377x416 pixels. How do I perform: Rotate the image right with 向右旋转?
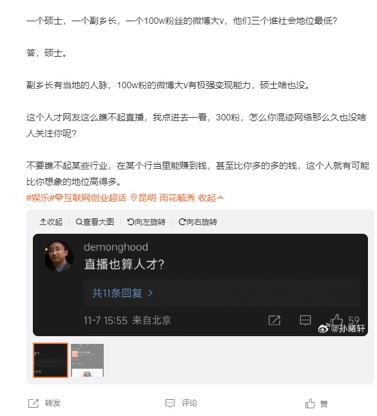(x=198, y=222)
